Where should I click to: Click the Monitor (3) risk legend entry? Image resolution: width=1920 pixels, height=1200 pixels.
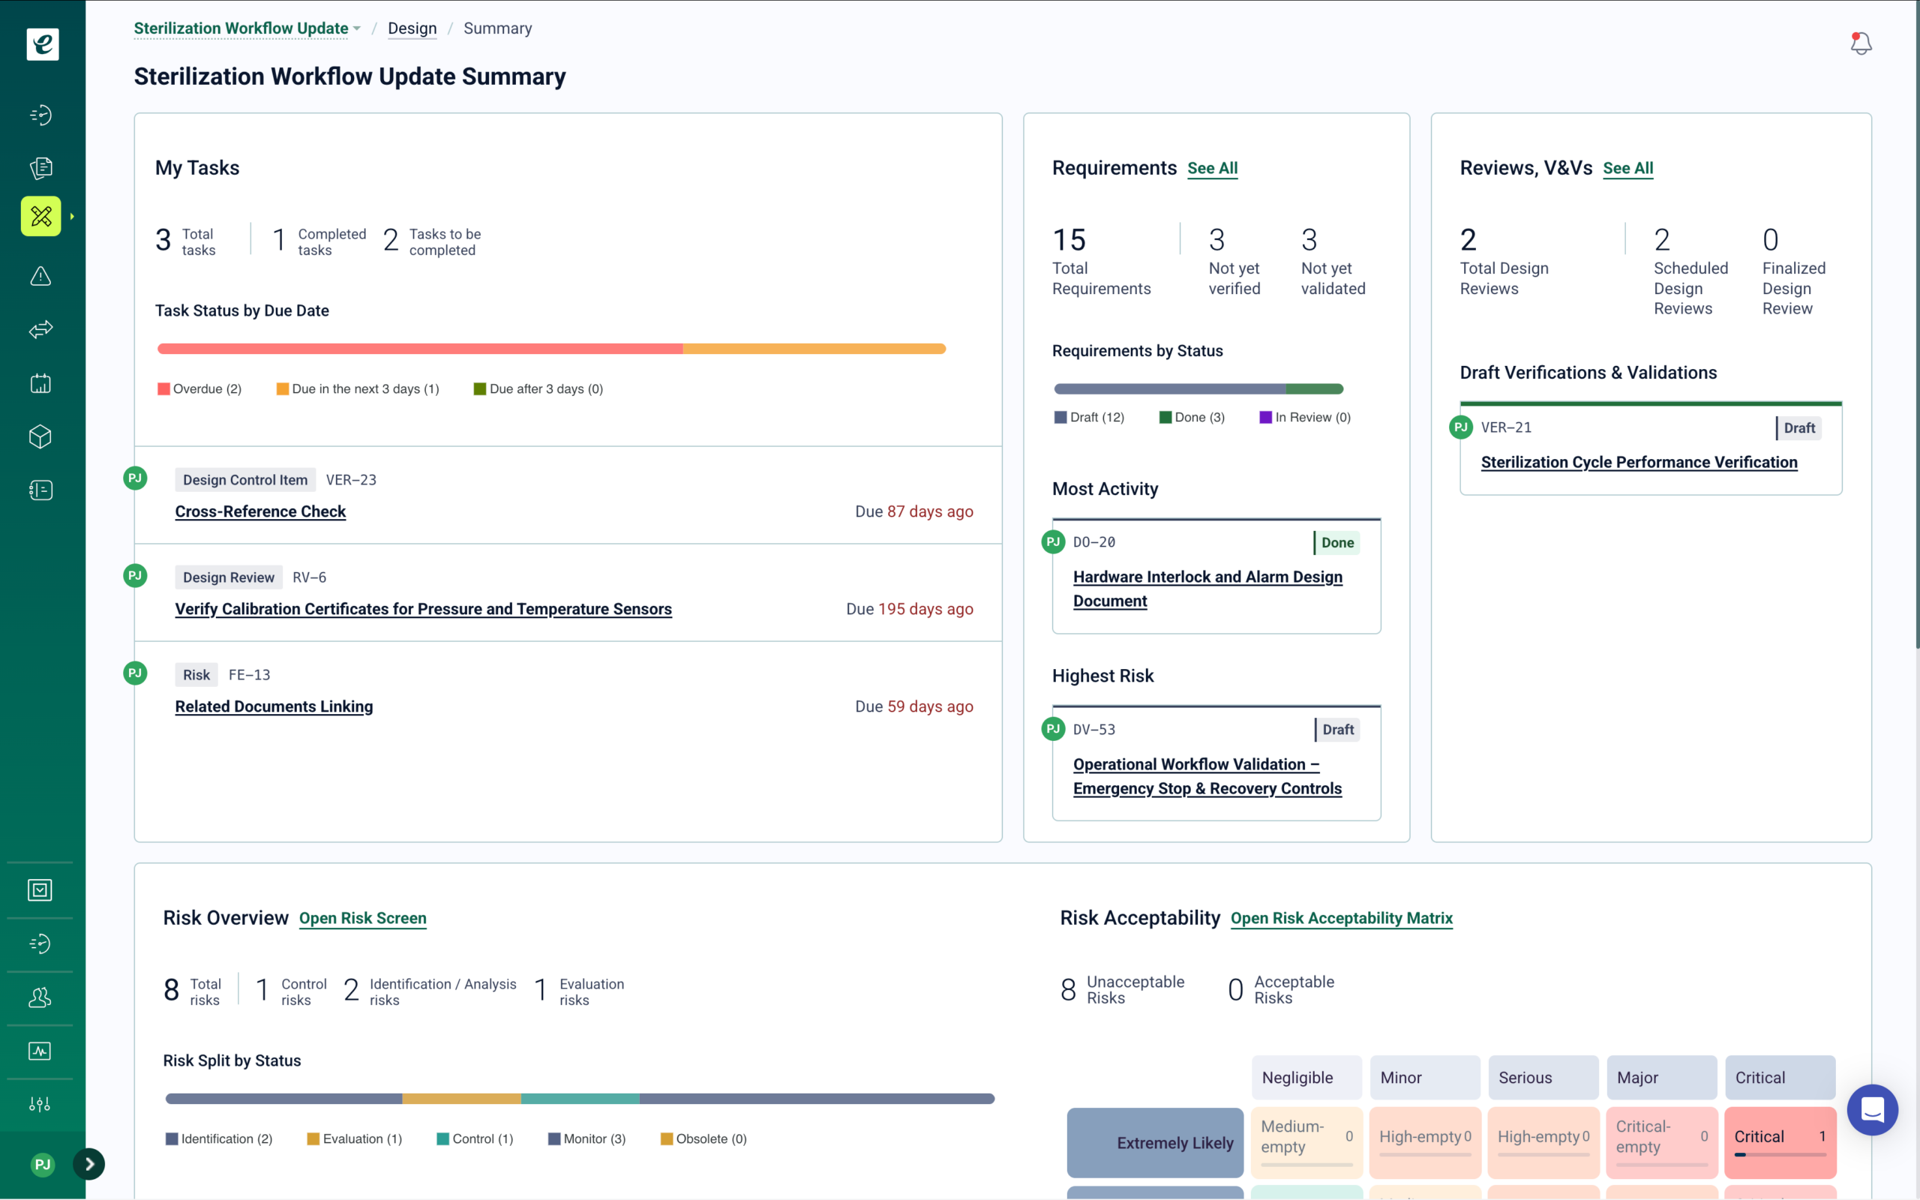point(586,1139)
